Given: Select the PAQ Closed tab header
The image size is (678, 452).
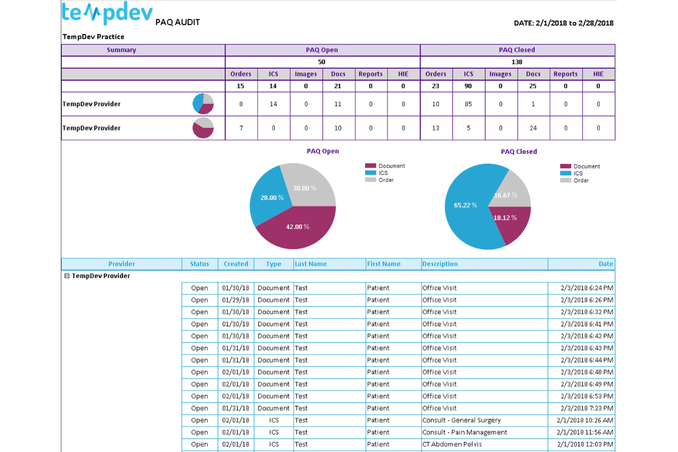Looking at the screenshot, I should coord(517,50).
